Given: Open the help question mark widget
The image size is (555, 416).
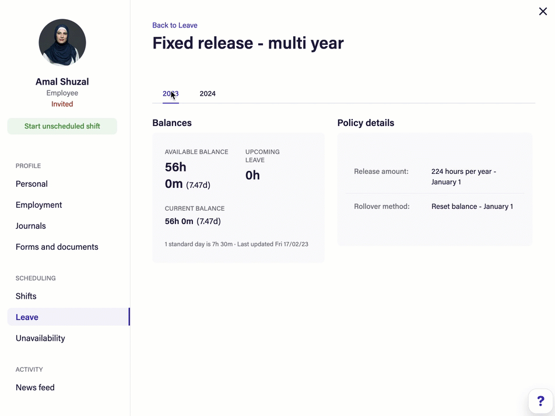Looking at the screenshot, I should click(540, 401).
